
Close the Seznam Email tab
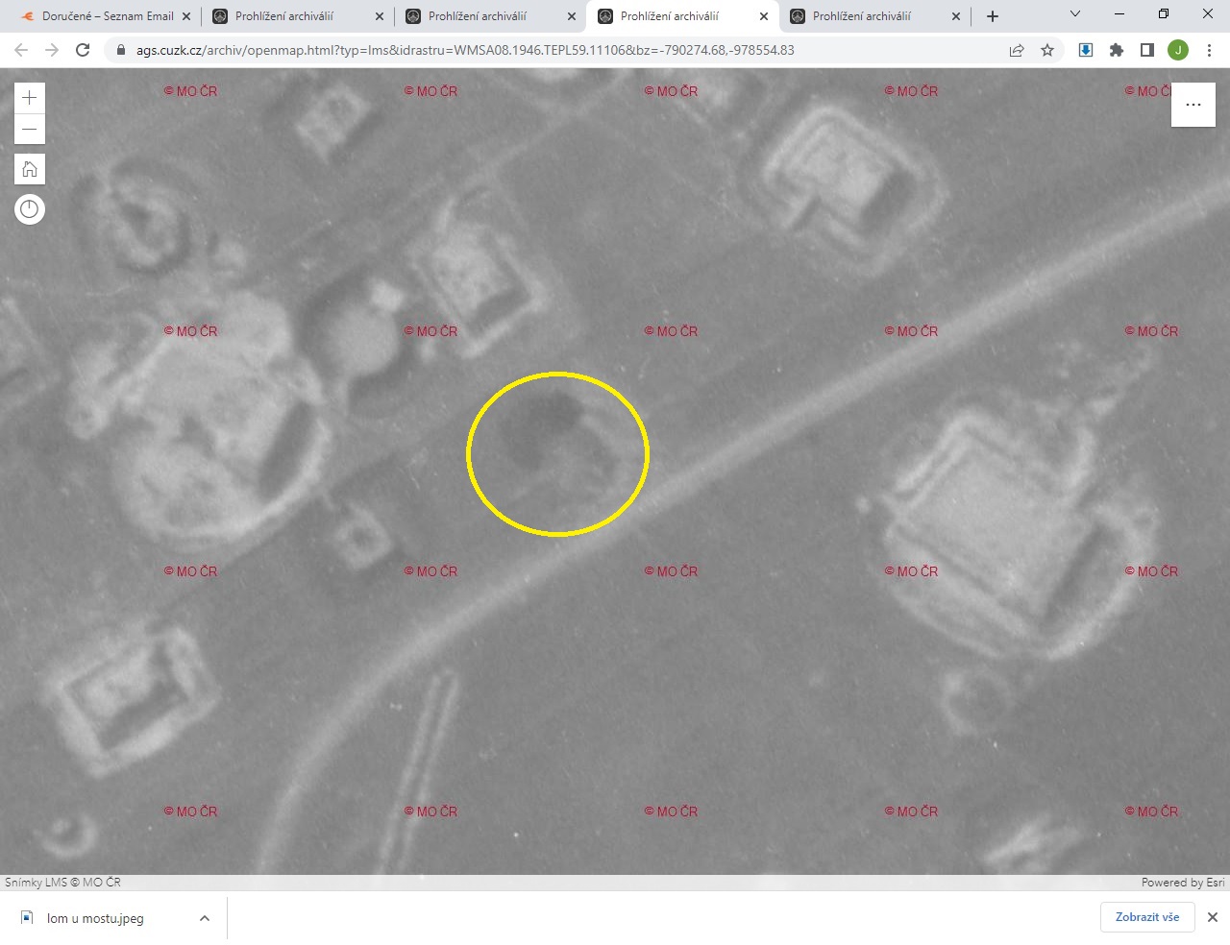tap(186, 16)
